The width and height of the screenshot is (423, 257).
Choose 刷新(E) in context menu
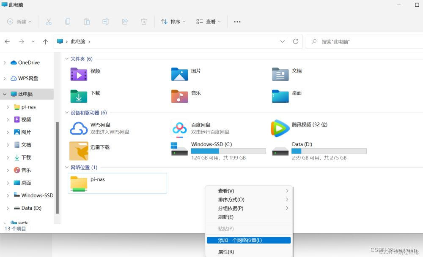pyautogui.click(x=249, y=217)
